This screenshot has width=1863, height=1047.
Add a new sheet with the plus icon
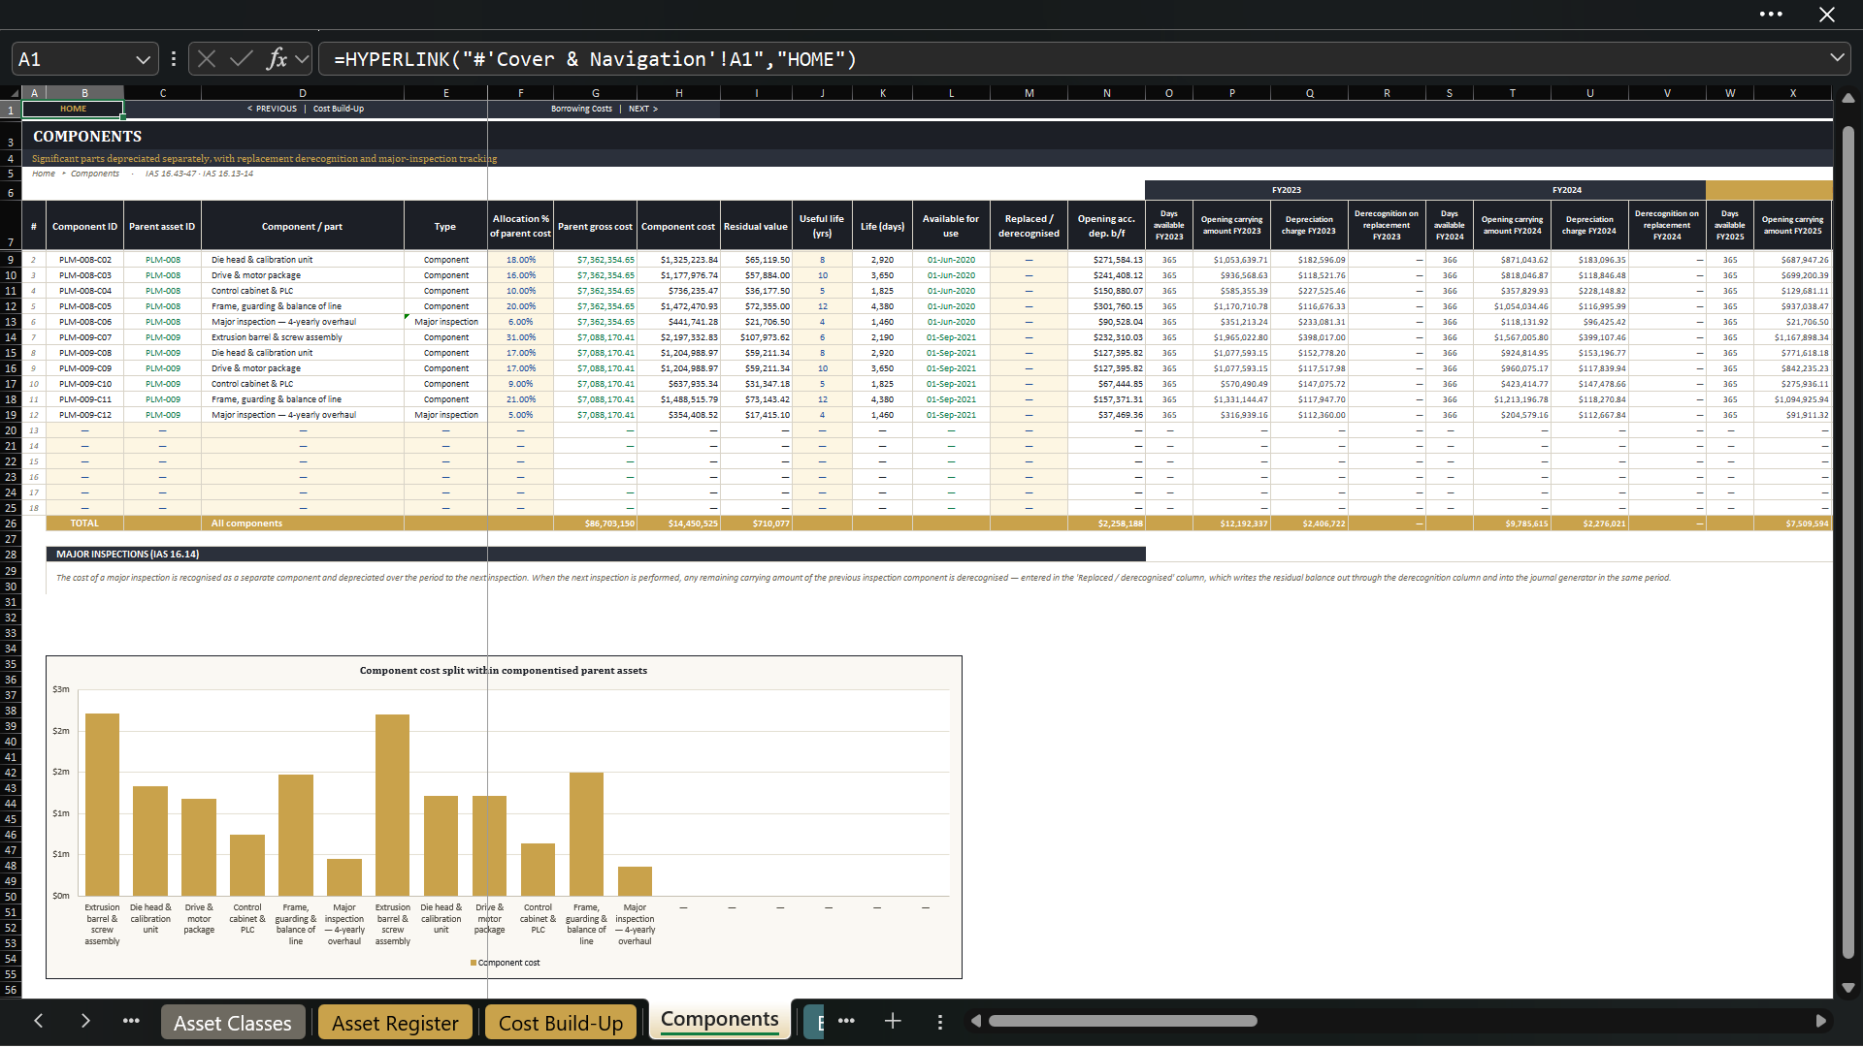click(893, 1021)
